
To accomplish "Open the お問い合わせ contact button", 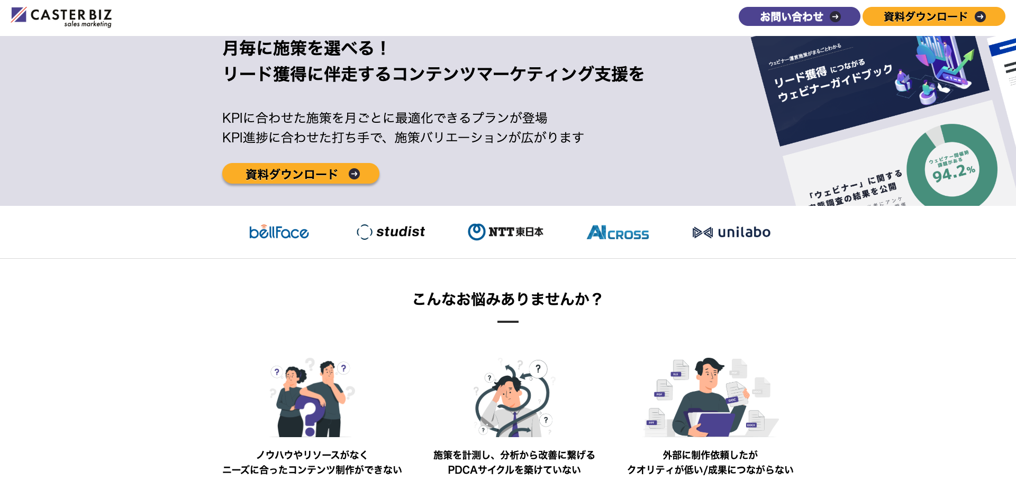I will [x=799, y=16].
